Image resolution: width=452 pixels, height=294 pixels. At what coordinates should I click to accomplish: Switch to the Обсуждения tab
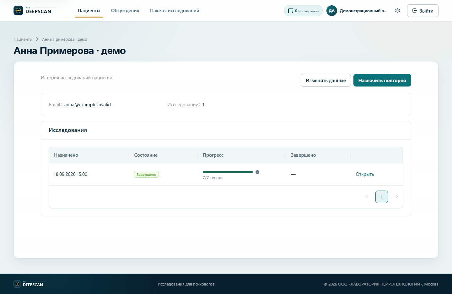[125, 11]
